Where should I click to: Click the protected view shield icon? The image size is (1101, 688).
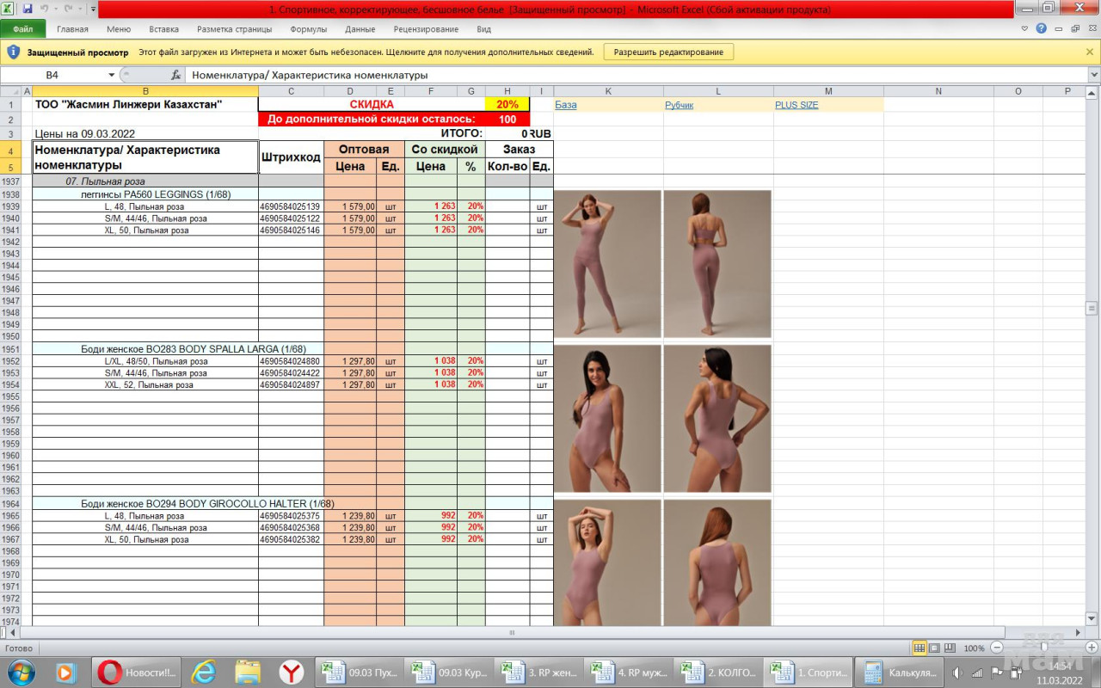pos(14,52)
